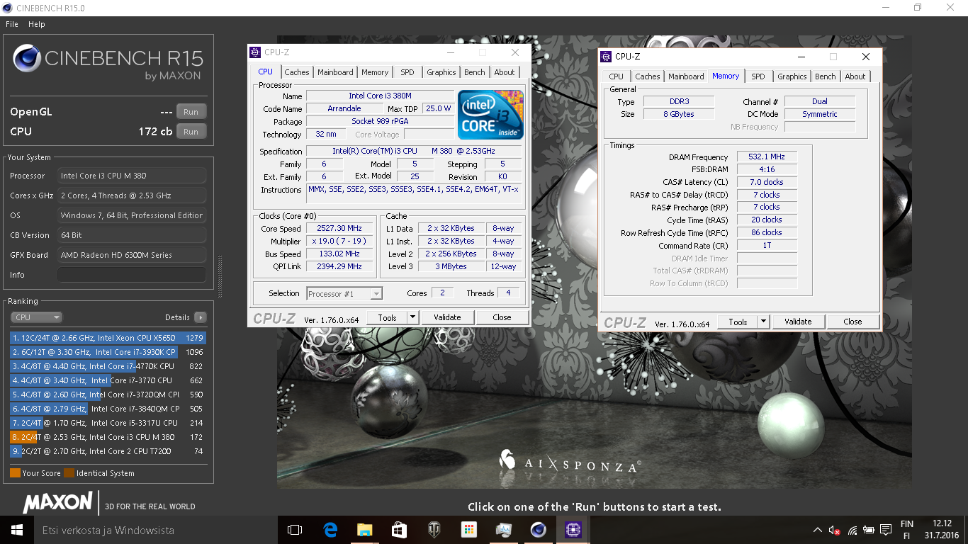968x544 pixels.
Task: Open File Explorer from the taskbar
Action: click(364, 530)
